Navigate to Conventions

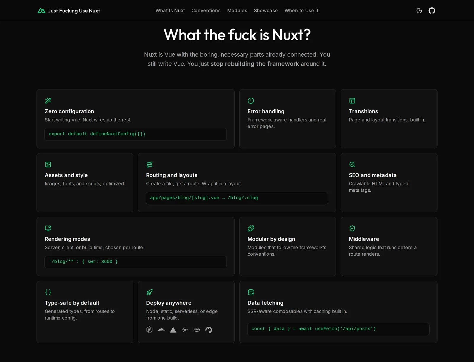tap(206, 11)
